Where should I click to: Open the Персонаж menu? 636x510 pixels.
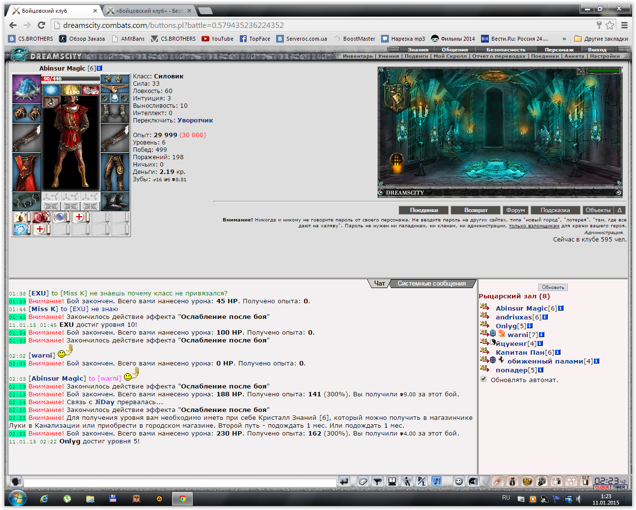tap(559, 49)
